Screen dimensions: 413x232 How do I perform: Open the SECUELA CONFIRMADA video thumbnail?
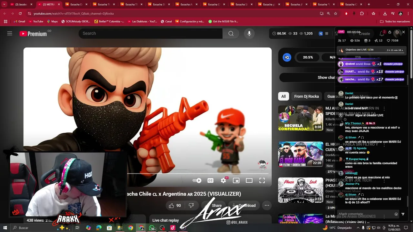(x=301, y=118)
